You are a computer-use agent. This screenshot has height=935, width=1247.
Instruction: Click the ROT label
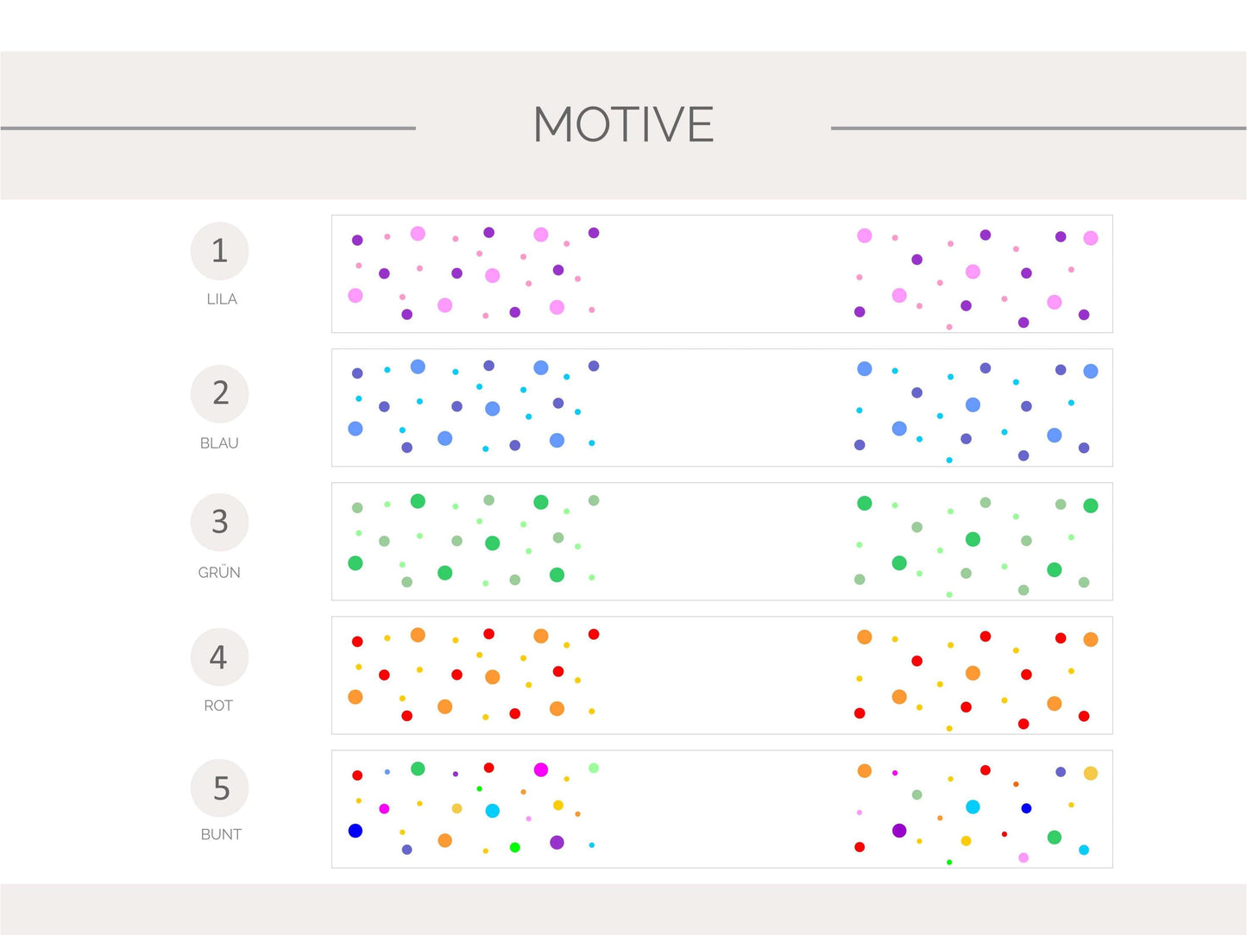[x=218, y=706]
